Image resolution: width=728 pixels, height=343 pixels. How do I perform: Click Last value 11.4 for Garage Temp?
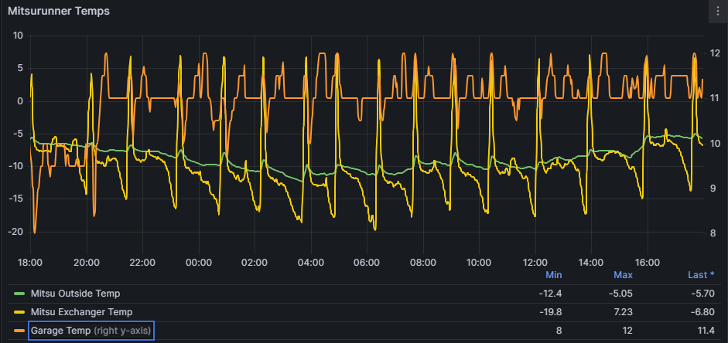click(x=704, y=331)
